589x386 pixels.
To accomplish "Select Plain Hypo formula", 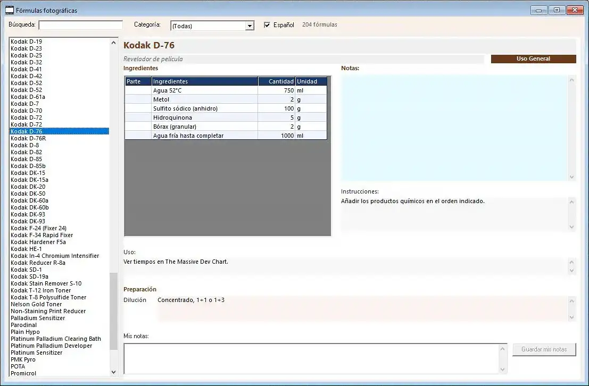I will (x=59, y=332).
